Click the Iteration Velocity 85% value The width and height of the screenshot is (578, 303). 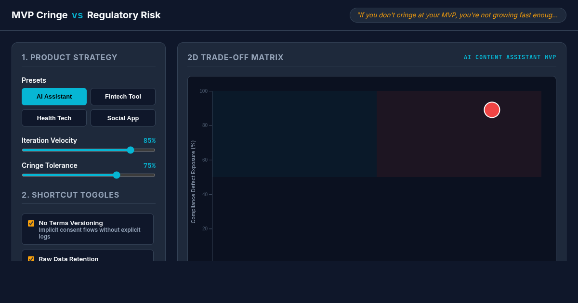[149, 140]
